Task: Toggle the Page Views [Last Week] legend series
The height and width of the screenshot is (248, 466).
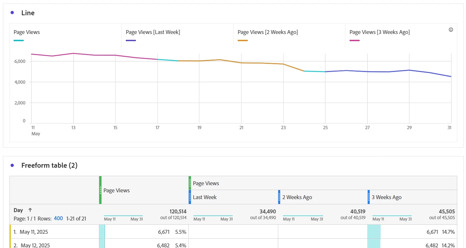Action: [x=177, y=35]
